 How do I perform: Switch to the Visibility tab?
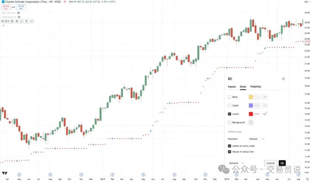tap(255, 87)
